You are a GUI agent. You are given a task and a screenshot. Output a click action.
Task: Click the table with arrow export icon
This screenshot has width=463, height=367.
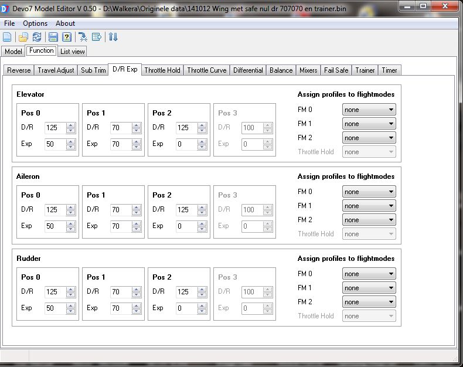click(x=97, y=37)
